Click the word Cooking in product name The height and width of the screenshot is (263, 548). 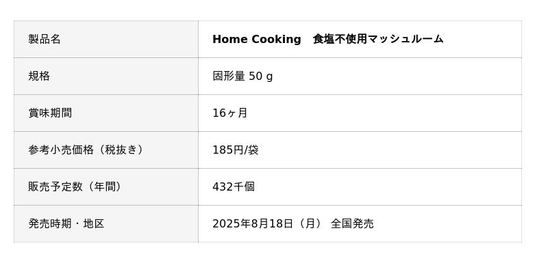pyautogui.click(x=276, y=40)
